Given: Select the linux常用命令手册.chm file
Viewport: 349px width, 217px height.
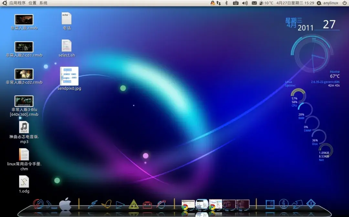Looking at the screenshot, I should click(x=24, y=160).
